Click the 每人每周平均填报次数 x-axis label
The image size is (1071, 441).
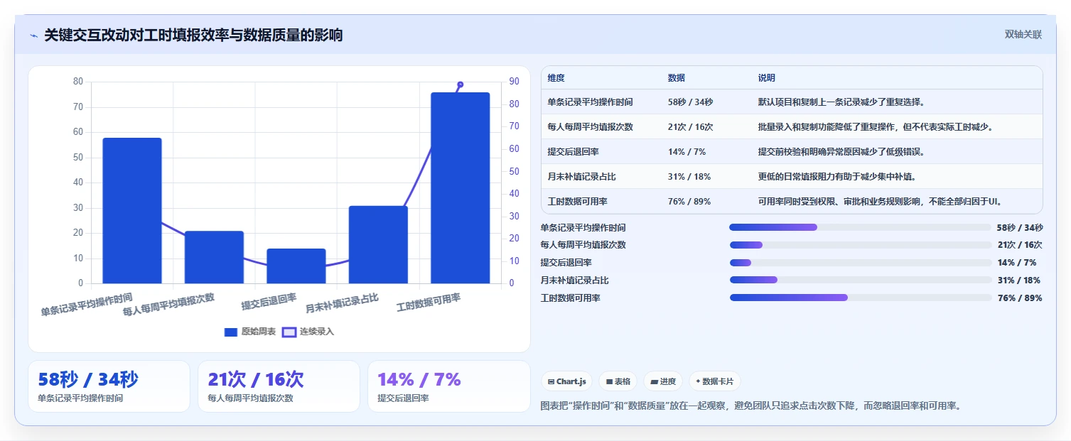point(168,305)
